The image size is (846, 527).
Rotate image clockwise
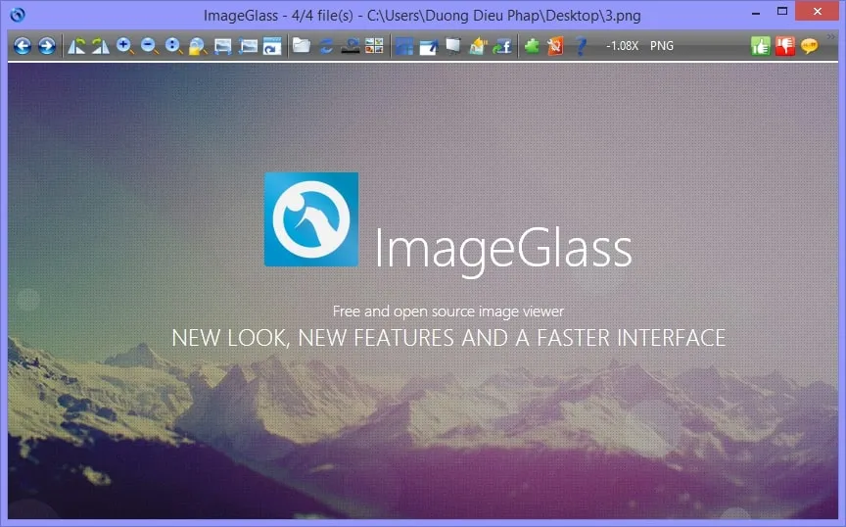[x=101, y=46]
